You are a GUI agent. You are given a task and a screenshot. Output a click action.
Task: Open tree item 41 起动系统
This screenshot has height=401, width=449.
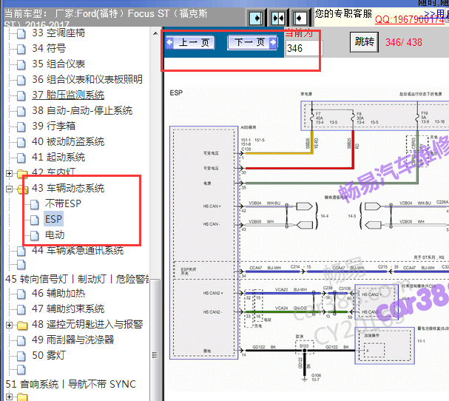point(58,157)
